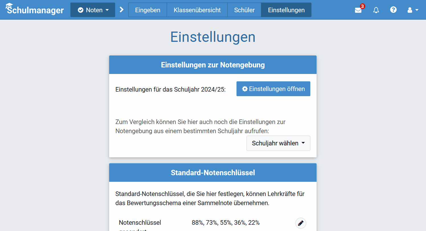Screen dimensions: 426x231
Task: Click the help question mark icon
Action: (393, 10)
